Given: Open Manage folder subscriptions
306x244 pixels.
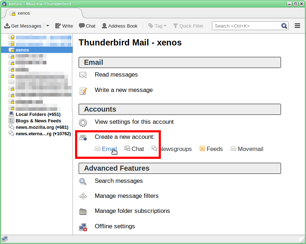Looking at the screenshot, I should pyautogui.click(x=132, y=211).
